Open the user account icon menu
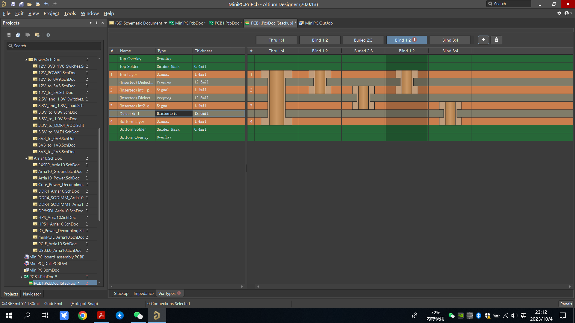This screenshot has height=323, width=575. coord(568,13)
